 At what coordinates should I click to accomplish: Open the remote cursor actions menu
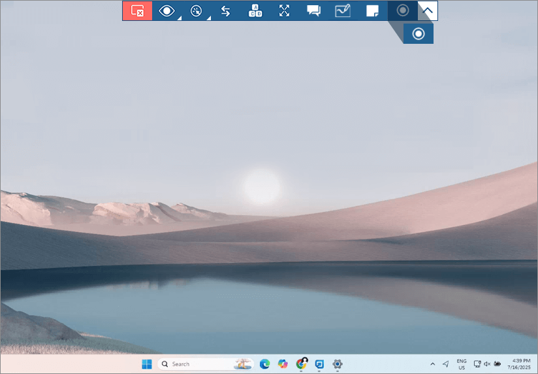pyautogui.click(x=197, y=10)
